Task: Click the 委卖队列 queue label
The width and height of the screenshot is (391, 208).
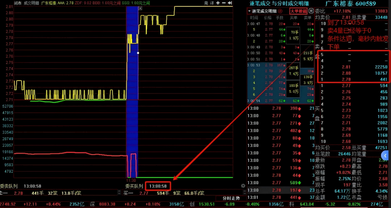Action: 9,186
